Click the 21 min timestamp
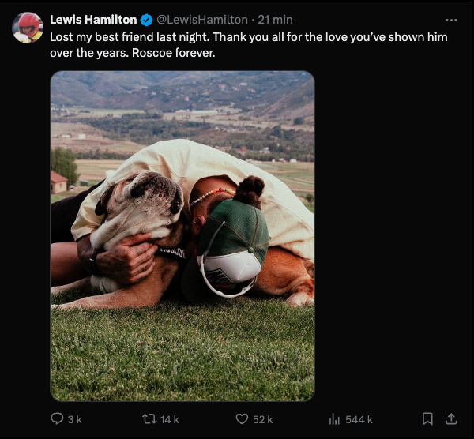The image size is (474, 439). (274, 20)
